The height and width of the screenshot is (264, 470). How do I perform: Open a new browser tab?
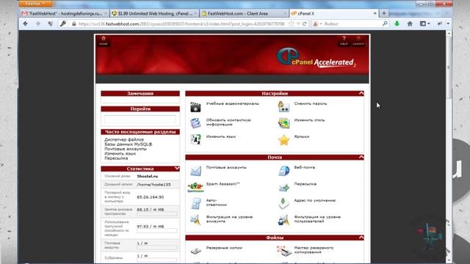coord(383,13)
